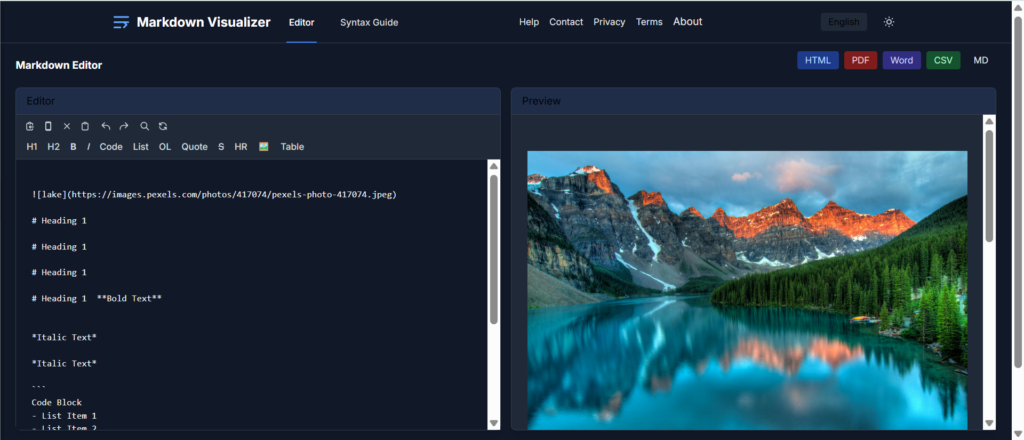
Task: Open the English language dropdown
Action: point(844,22)
